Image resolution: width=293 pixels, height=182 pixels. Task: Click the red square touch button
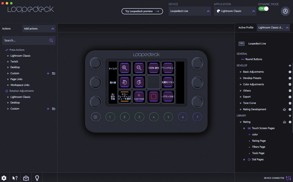click(x=153, y=97)
